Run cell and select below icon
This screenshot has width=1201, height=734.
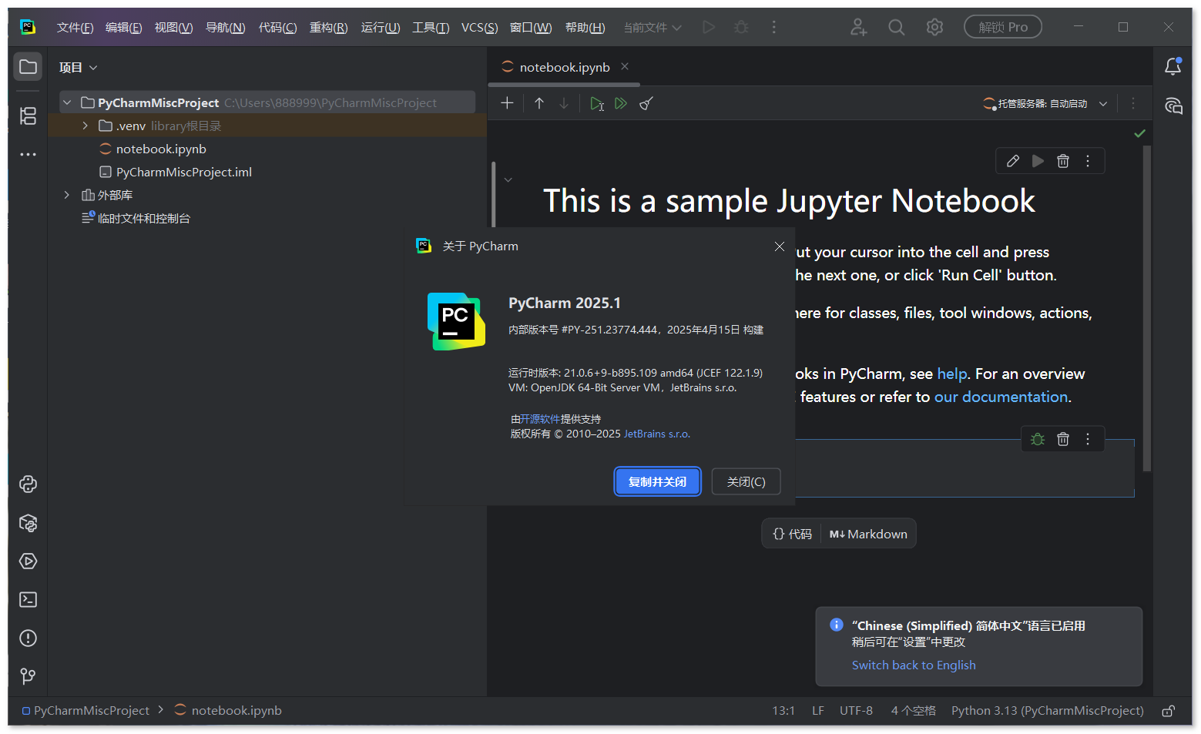click(x=597, y=103)
